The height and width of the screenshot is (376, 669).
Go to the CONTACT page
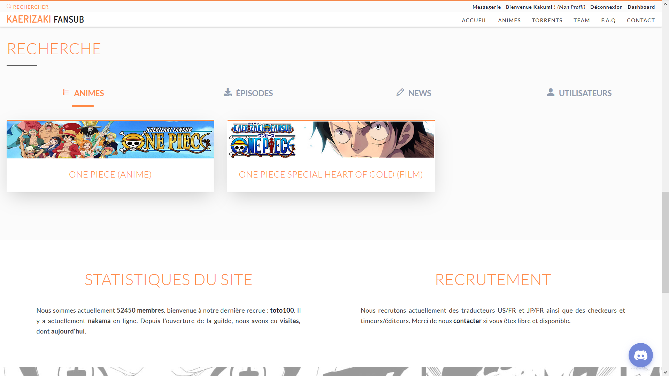641,21
